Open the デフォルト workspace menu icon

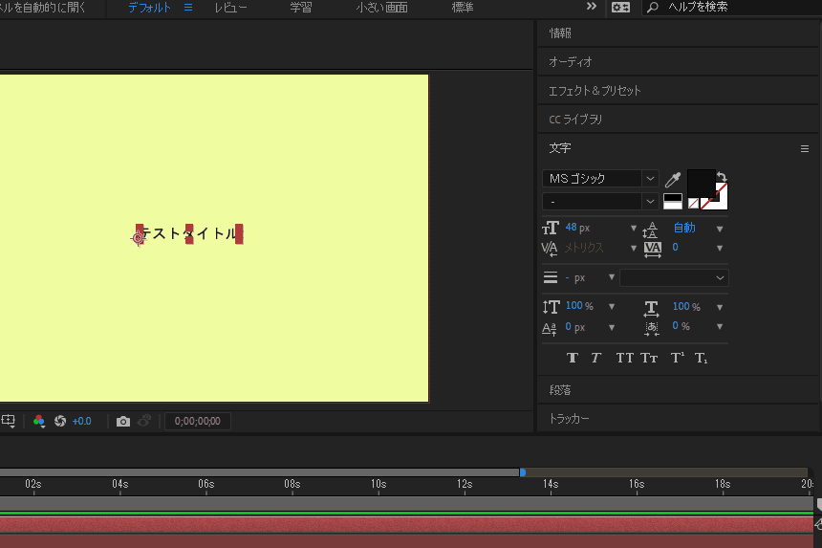coord(188,8)
